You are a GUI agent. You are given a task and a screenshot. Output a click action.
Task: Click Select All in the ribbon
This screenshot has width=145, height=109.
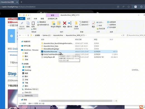[x=111, y=22]
